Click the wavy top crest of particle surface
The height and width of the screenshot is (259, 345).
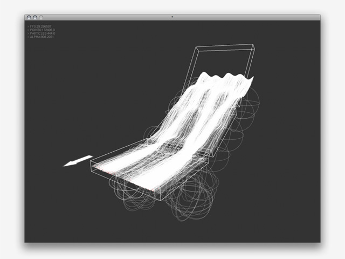(x=226, y=78)
